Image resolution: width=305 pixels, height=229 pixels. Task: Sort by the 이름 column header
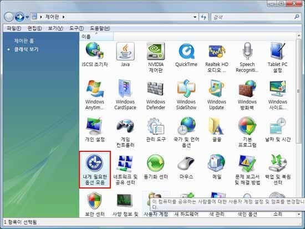tap(96, 37)
